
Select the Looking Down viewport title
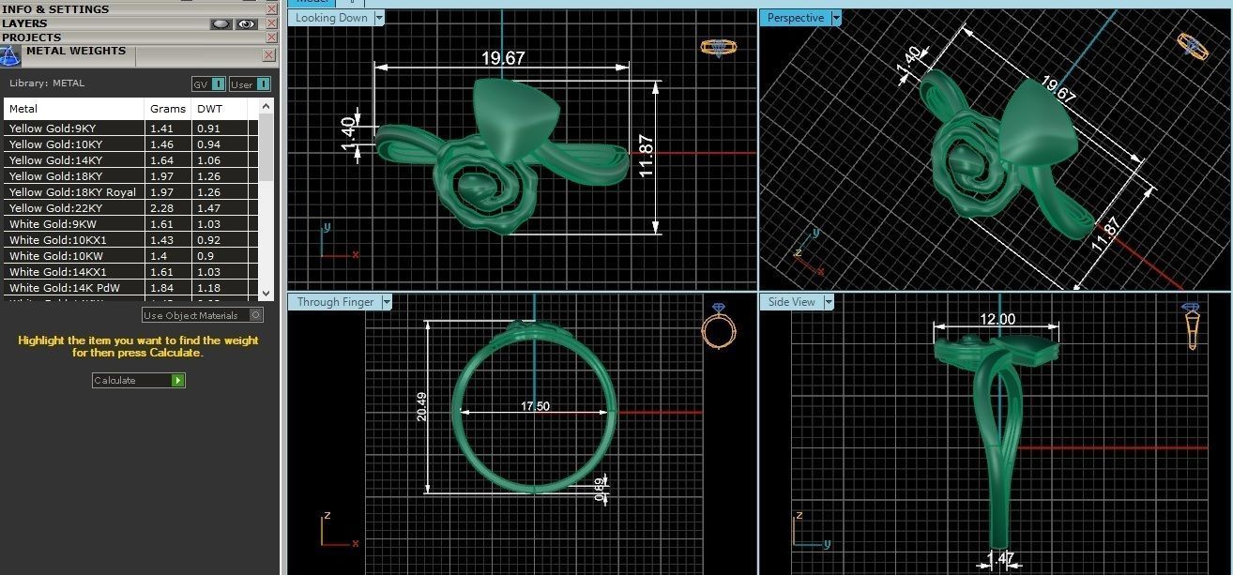[x=331, y=18]
